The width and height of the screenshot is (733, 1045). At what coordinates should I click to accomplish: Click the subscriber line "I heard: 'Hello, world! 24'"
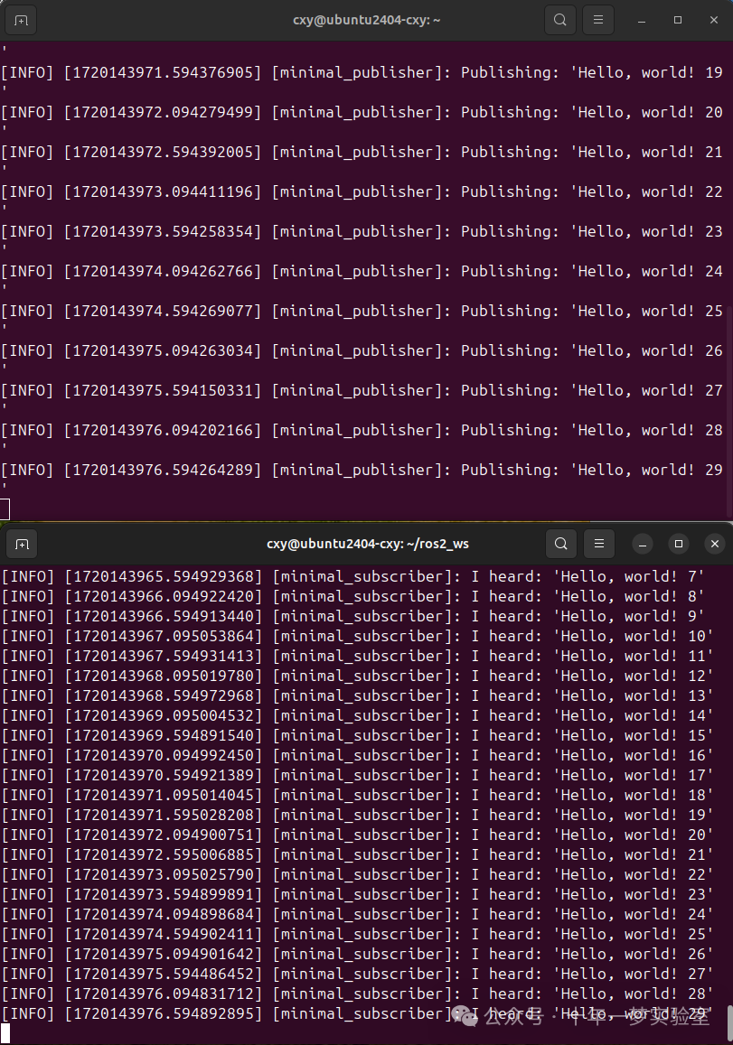(358, 915)
